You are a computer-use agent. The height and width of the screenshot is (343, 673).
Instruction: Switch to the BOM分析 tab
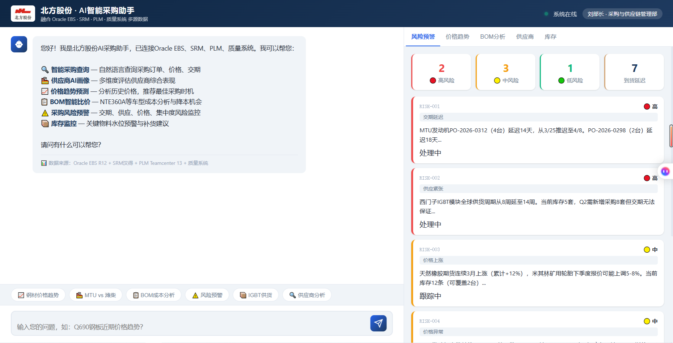[493, 37]
